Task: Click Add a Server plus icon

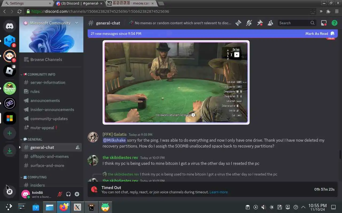Action: click(10, 133)
